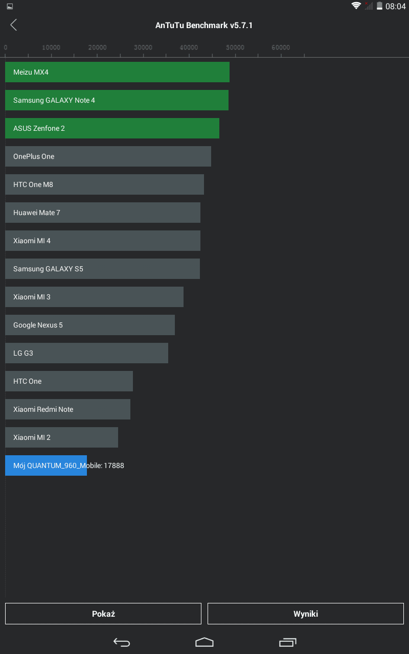Open the recent apps navigation icon

click(288, 642)
